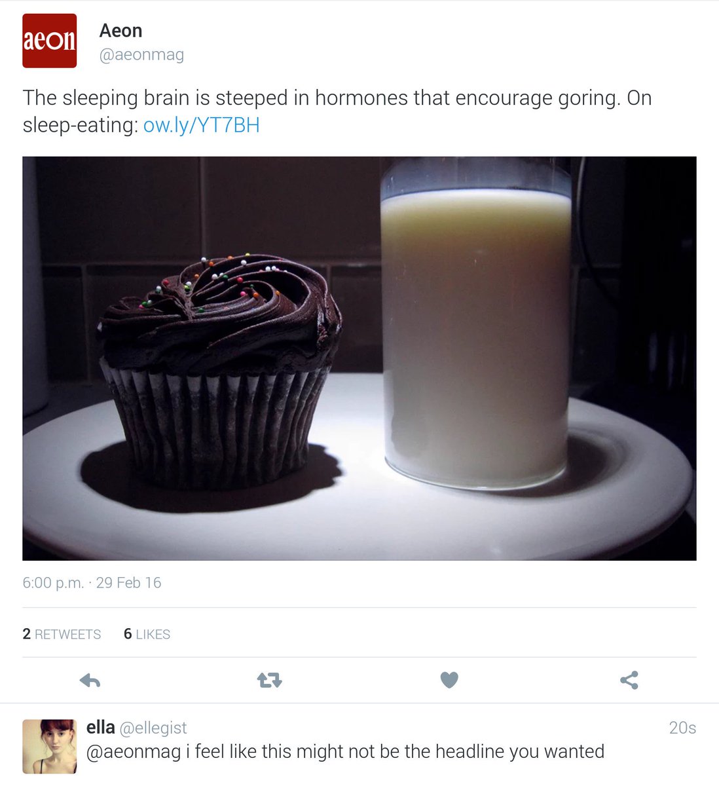
Task: Open ella's reply tweet text
Action: pos(345,752)
